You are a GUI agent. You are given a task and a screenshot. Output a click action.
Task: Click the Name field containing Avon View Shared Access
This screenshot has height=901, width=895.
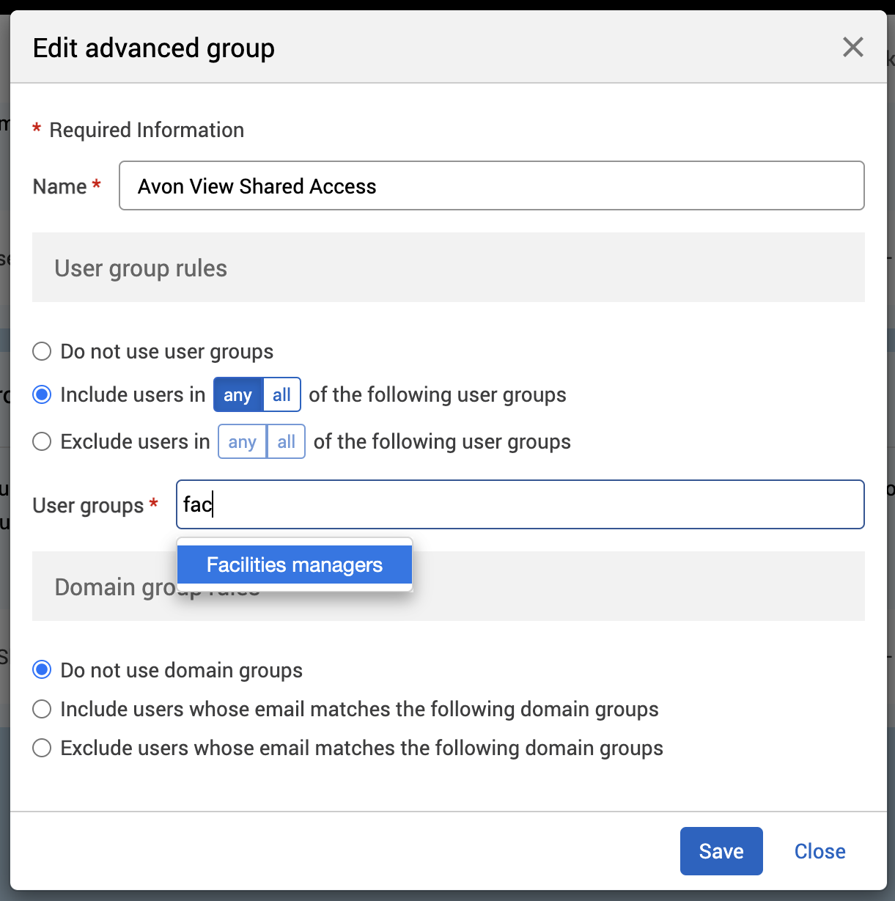tap(491, 186)
